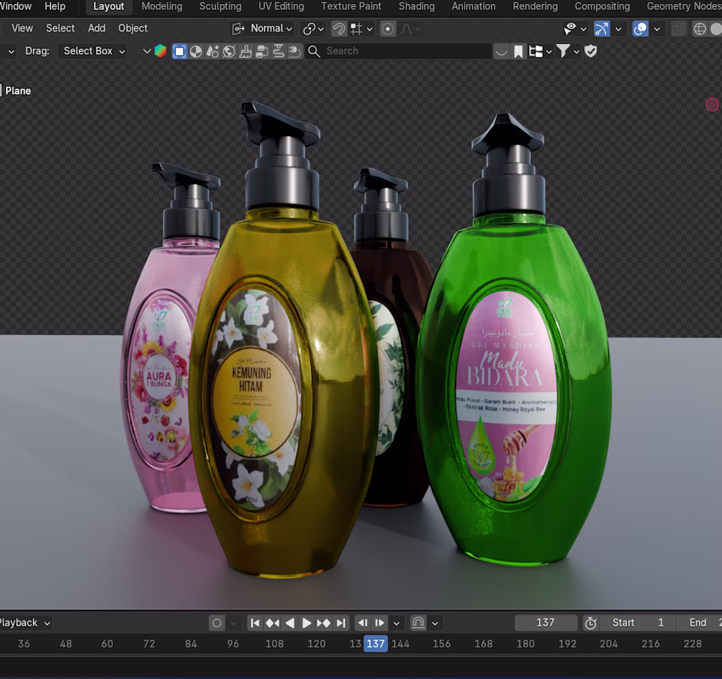Switch to the Shading workspace tab
Image resolution: width=722 pixels, height=679 pixels.
pyautogui.click(x=416, y=7)
